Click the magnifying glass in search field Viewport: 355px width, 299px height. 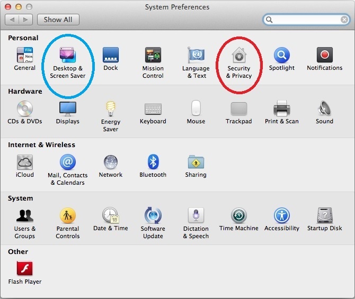pos(269,20)
